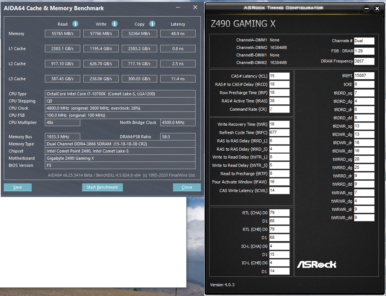Start the AIDA64 benchmark
The height and width of the screenshot is (296, 386).
(103, 187)
